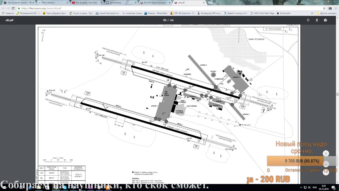Viewport: 339px width, 191px height.
Task: Open the clock showing 6:28
Action: coord(324,188)
